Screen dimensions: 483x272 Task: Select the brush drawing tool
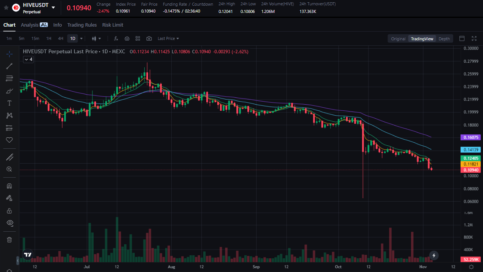click(x=10, y=91)
